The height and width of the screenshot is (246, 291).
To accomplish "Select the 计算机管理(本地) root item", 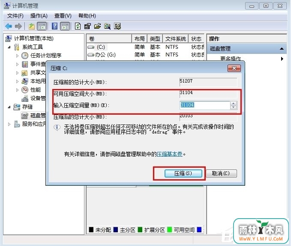I will point(34,39).
